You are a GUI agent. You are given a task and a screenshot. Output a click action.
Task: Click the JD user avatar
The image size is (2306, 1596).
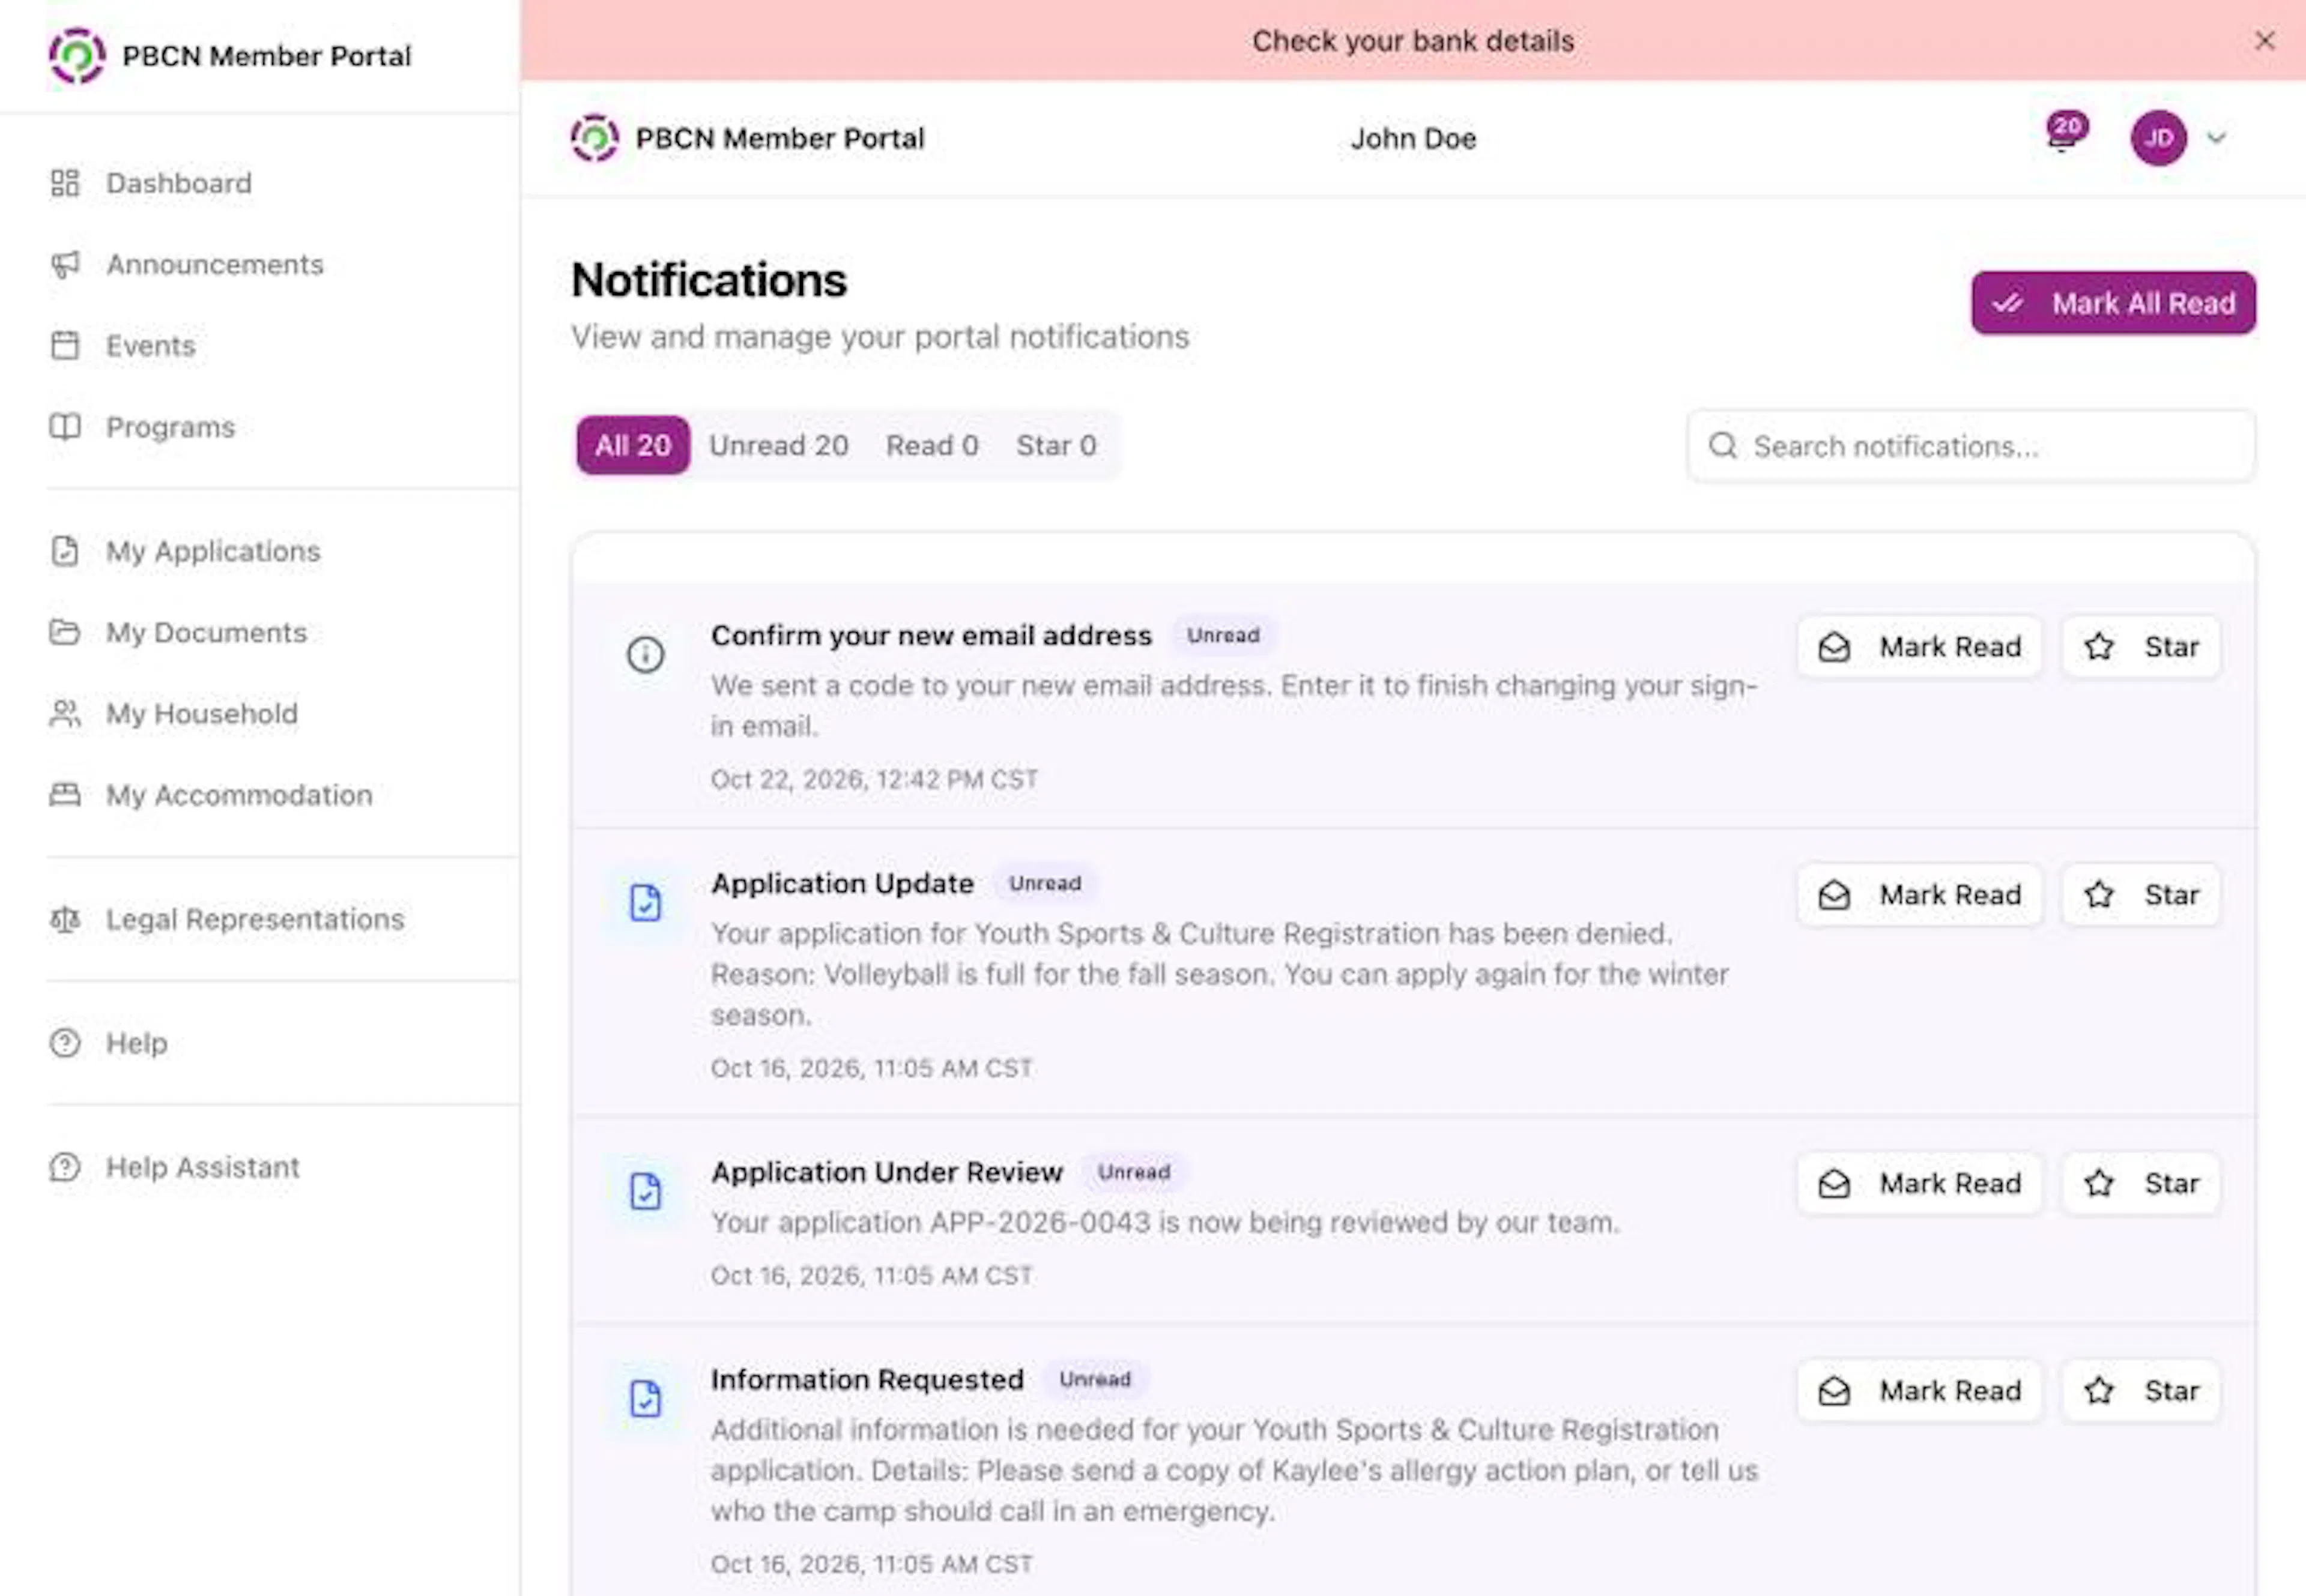(x=2158, y=138)
